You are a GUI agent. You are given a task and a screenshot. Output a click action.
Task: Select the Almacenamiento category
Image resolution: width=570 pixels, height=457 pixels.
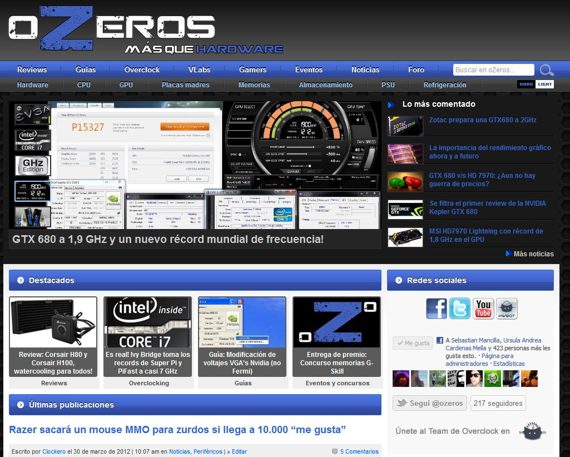pyautogui.click(x=326, y=85)
